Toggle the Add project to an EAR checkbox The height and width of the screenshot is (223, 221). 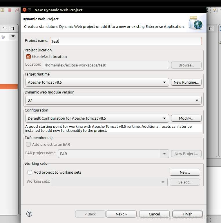pyautogui.click(x=28, y=144)
